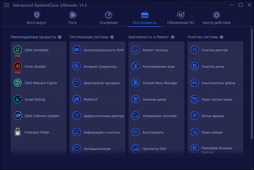Click the Очистка реестра icon

(x=194, y=50)
